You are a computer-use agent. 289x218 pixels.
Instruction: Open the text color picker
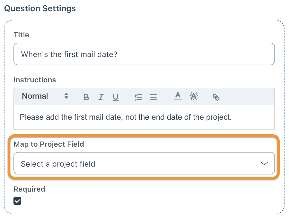[x=178, y=96]
